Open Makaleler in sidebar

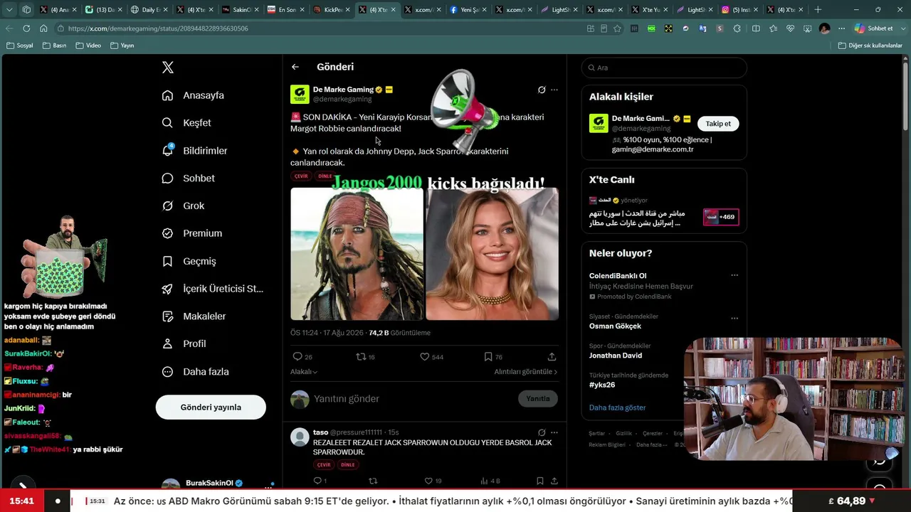[x=194, y=316]
